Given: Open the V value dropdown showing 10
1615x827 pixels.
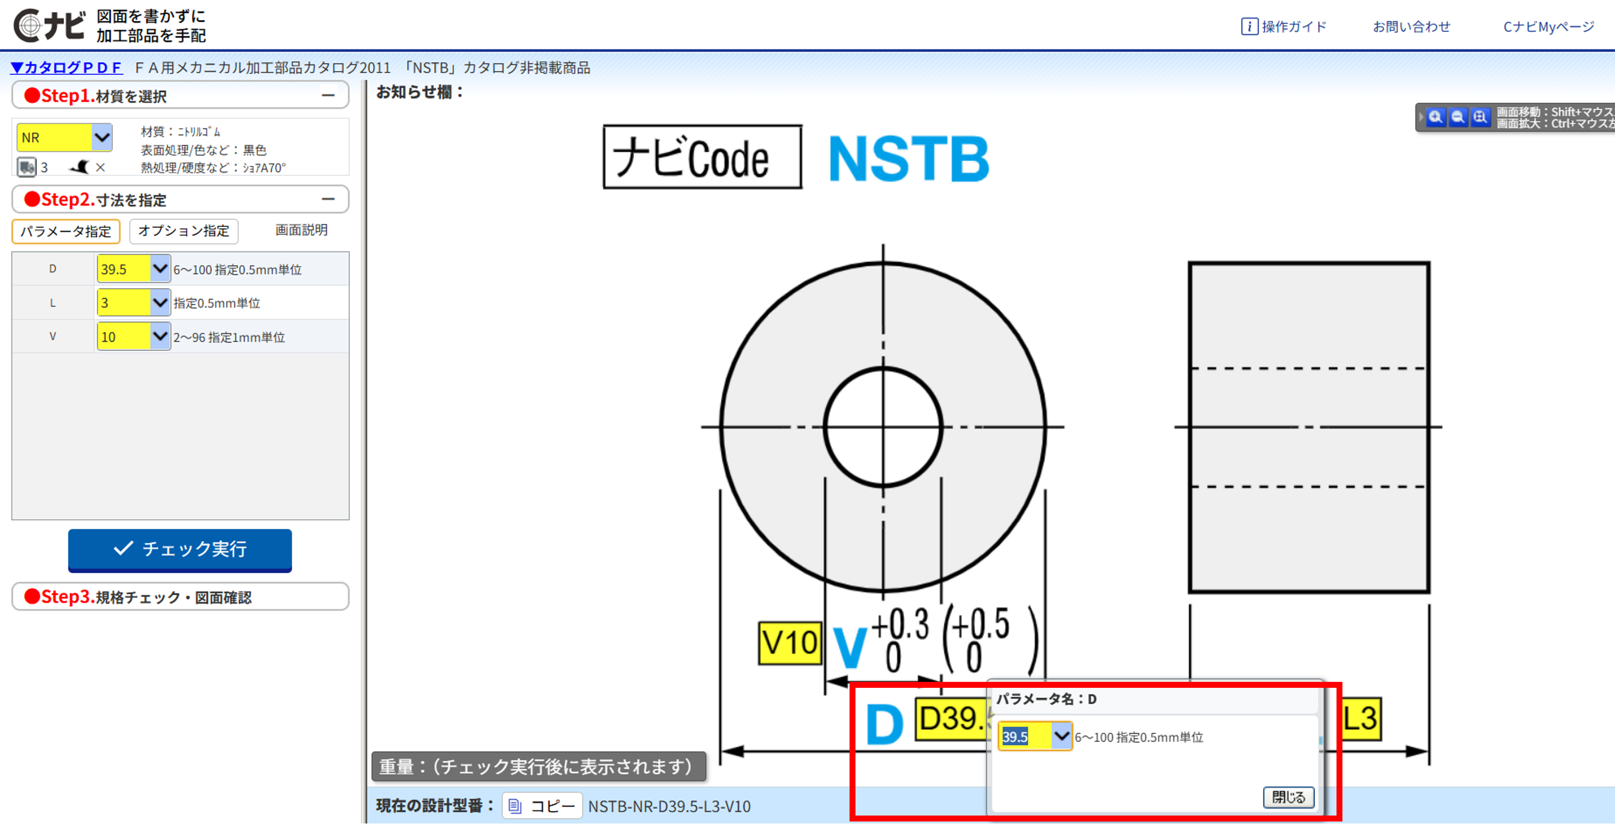Looking at the screenshot, I should click(160, 336).
